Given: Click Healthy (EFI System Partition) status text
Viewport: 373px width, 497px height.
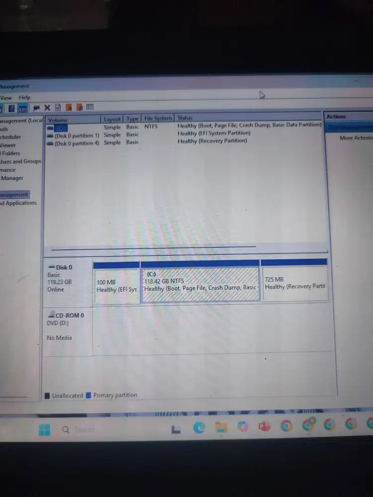Looking at the screenshot, I should (214, 133).
